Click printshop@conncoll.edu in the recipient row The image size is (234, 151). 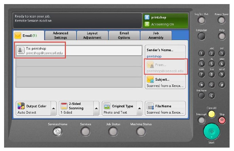(44, 53)
